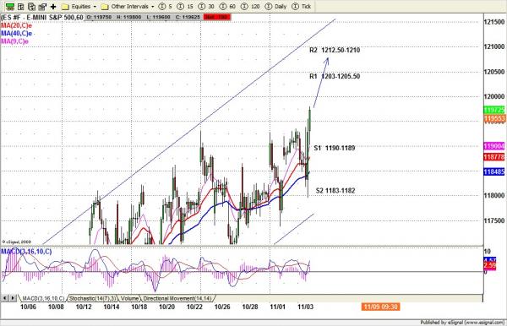
Task: Click the fourth toolbar icon for page settings
Action: pos(42,7)
